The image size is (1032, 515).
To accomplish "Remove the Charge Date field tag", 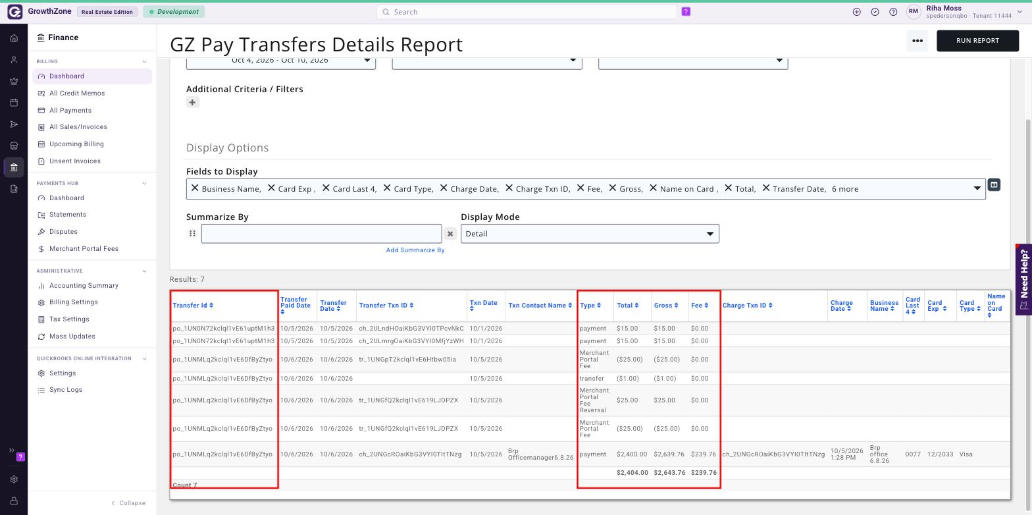I will coord(444,188).
